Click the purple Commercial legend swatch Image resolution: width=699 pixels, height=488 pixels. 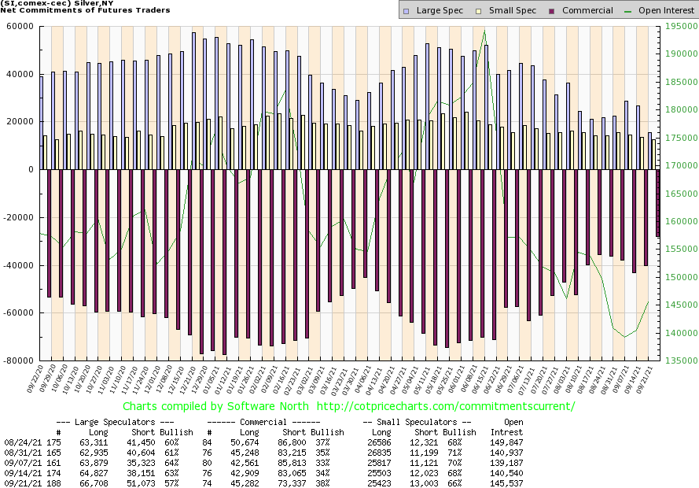(x=551, y=11)
